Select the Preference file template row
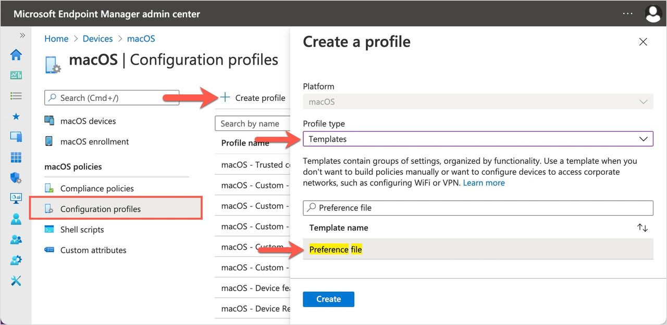The width and height of the screenshot is (667, 325). (478, 250)
